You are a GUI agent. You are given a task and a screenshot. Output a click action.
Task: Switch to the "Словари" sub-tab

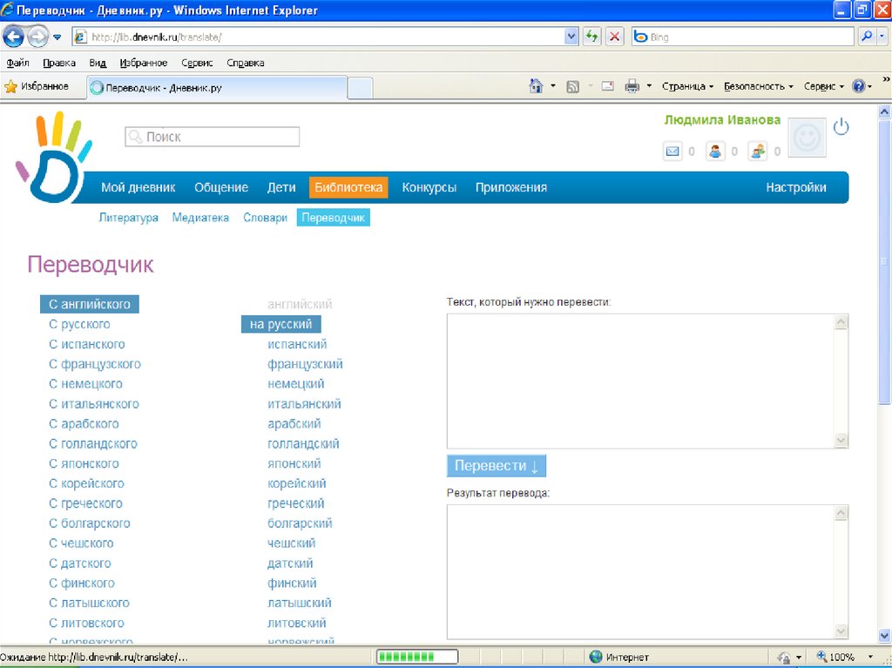(265, 218)
